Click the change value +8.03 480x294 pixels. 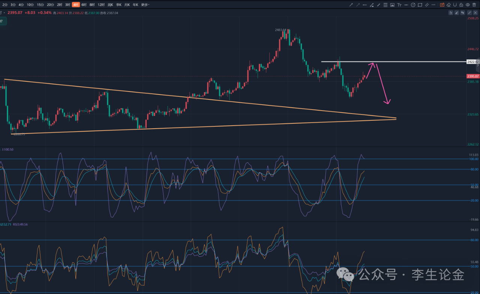30,13
